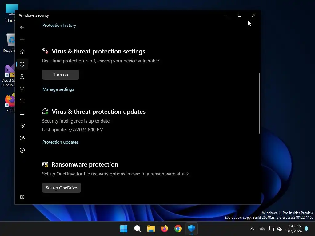Open the Protection updates link

pos(61,142)
